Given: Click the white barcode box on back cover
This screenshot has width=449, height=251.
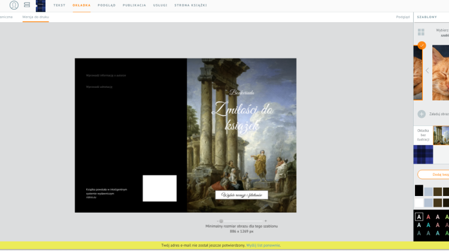Looking at the screenshot, I should 159,188.
